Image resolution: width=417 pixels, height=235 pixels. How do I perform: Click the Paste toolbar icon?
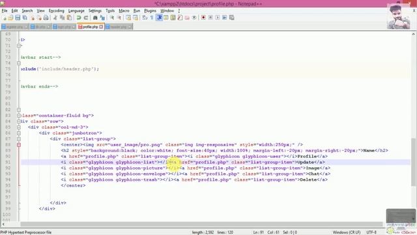pos(69,18)
